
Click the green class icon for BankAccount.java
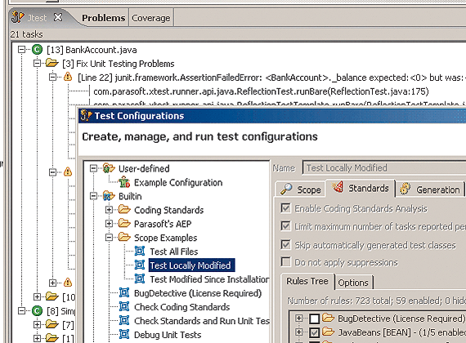[x=37, y=49]
